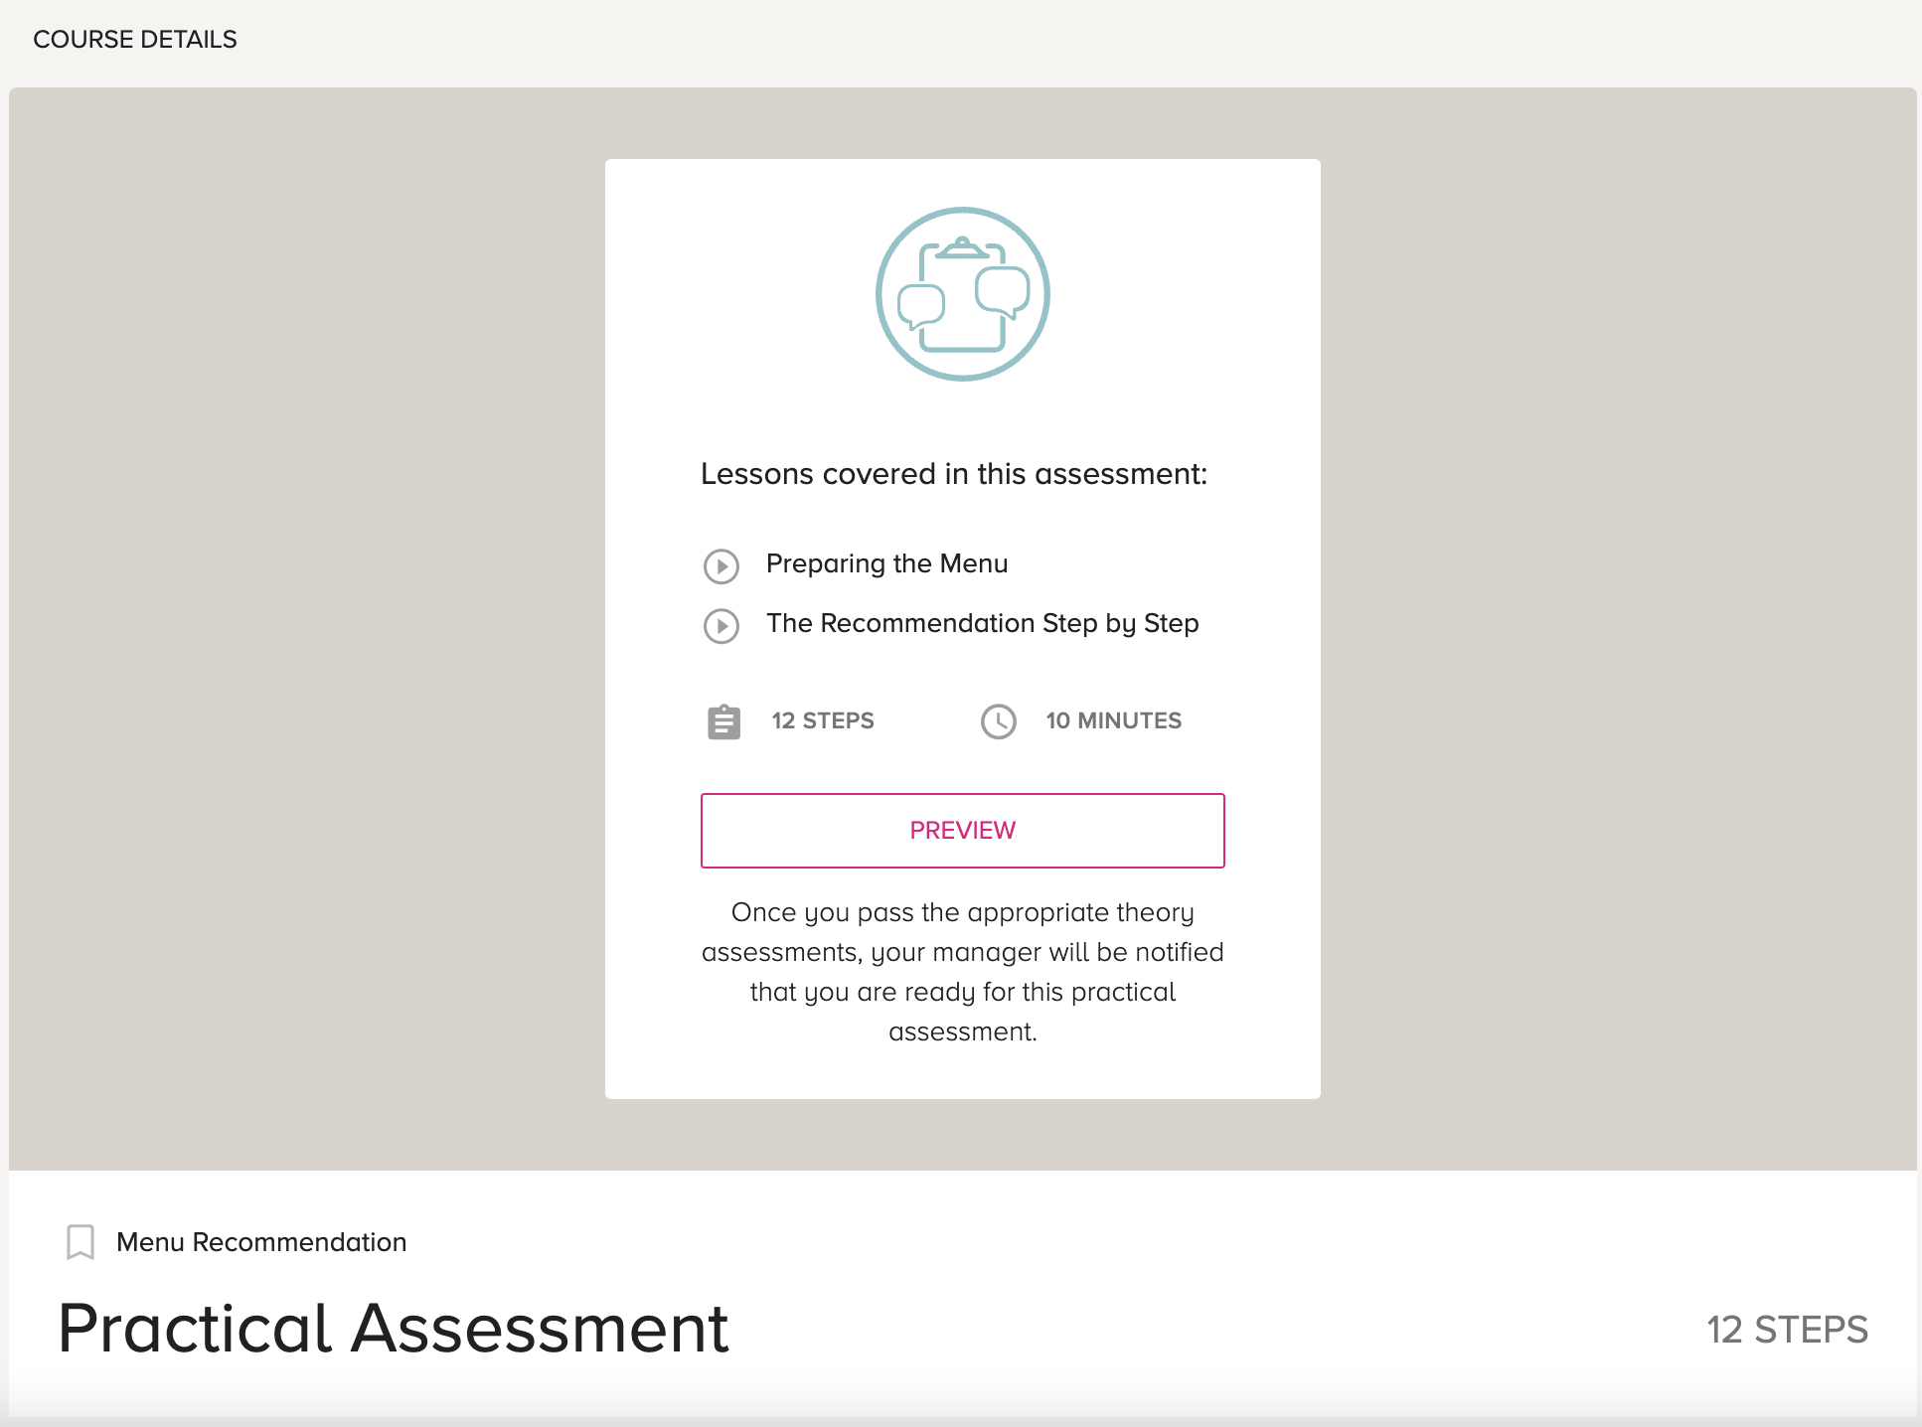Click the PREVIEW button
1922x1427 pixels.
pos(962,830)
